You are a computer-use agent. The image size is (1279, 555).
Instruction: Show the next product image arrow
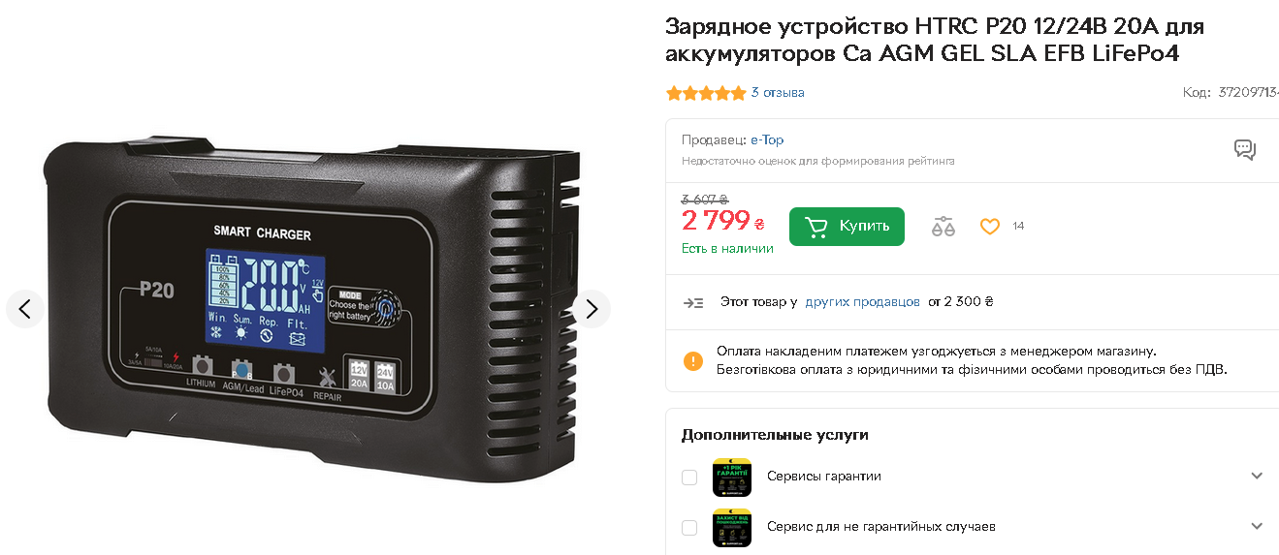click(592, 309)
